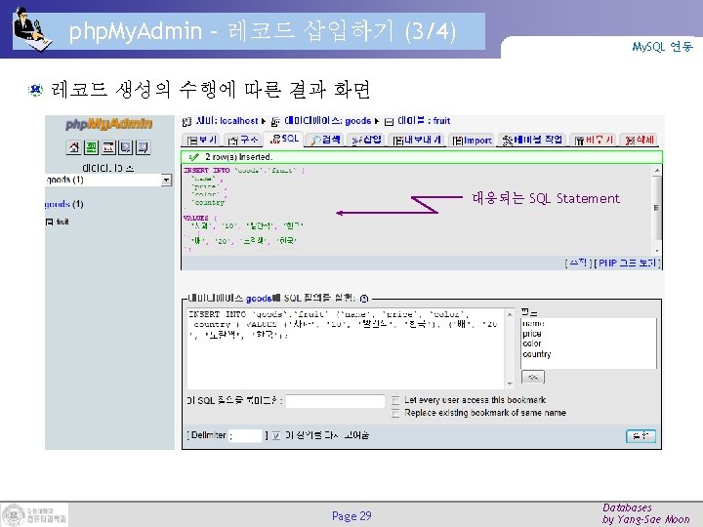Click the 실행 (Go) button
This screenshot has width=703, height=527.
pos(641,436)
